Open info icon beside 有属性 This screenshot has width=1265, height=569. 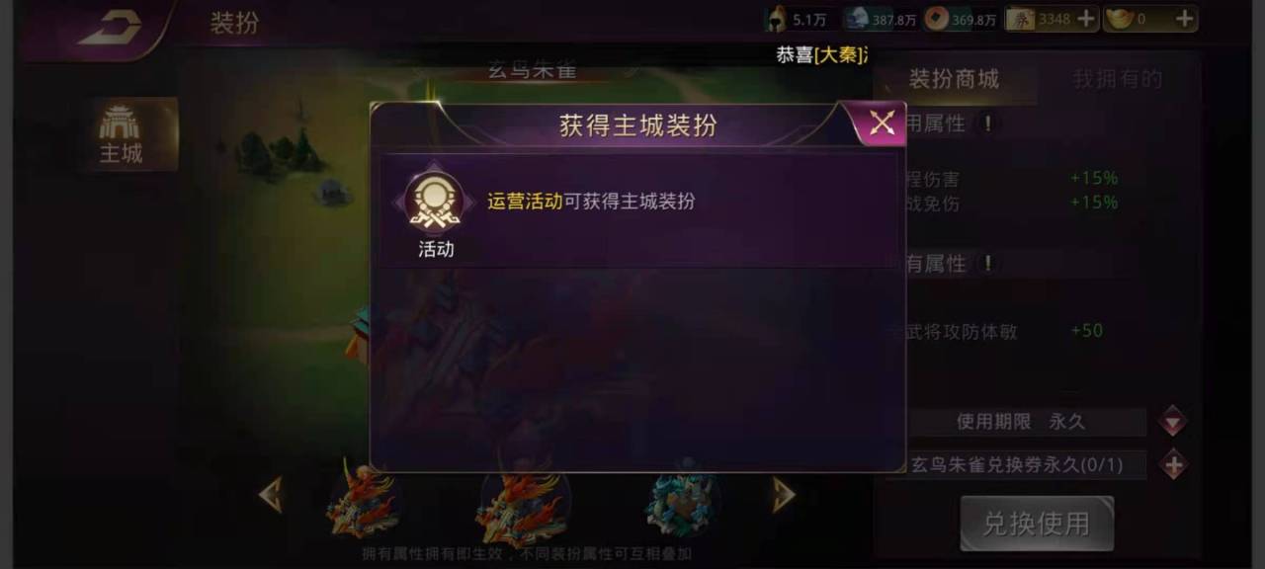986,264
